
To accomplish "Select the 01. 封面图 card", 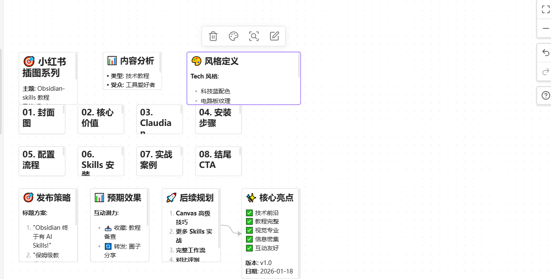I will [x=42, y=119].
